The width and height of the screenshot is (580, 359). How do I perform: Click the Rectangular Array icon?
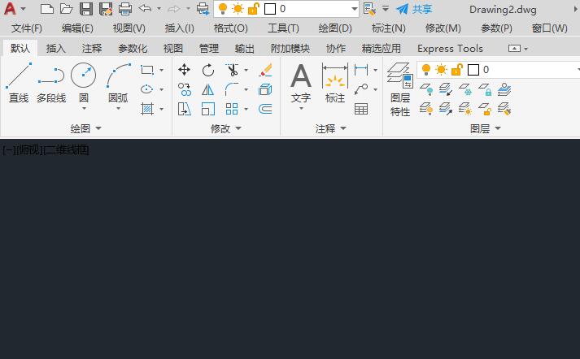coord(232,109)
